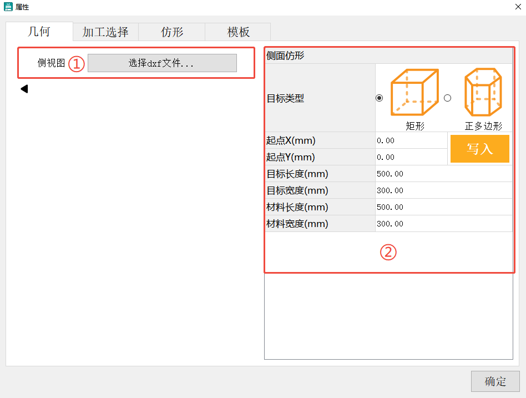Click the 属性 window app icon
The image size is (526, 398).
8,7
